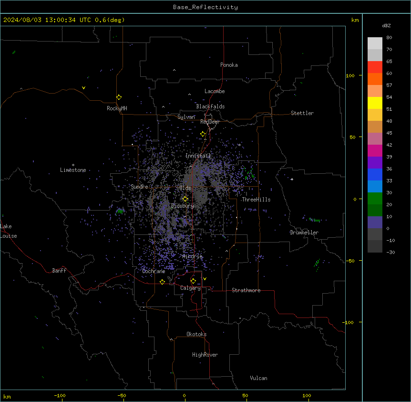
Task: Click the ThreeHills label
Action: [256, 200]
